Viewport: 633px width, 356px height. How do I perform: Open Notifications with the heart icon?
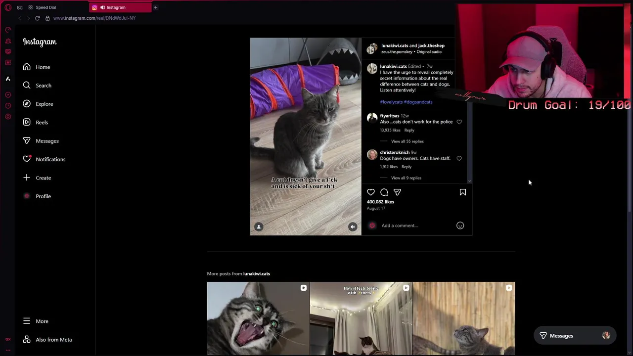[44, 159]
